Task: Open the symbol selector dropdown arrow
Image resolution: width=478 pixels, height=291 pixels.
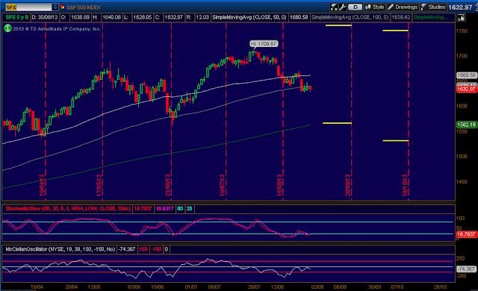Action: [55, 7]
